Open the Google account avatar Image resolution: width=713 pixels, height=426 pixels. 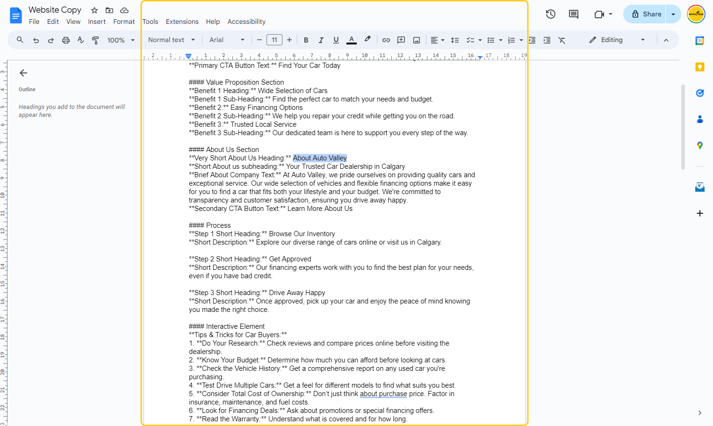click(x=696, y=14)
